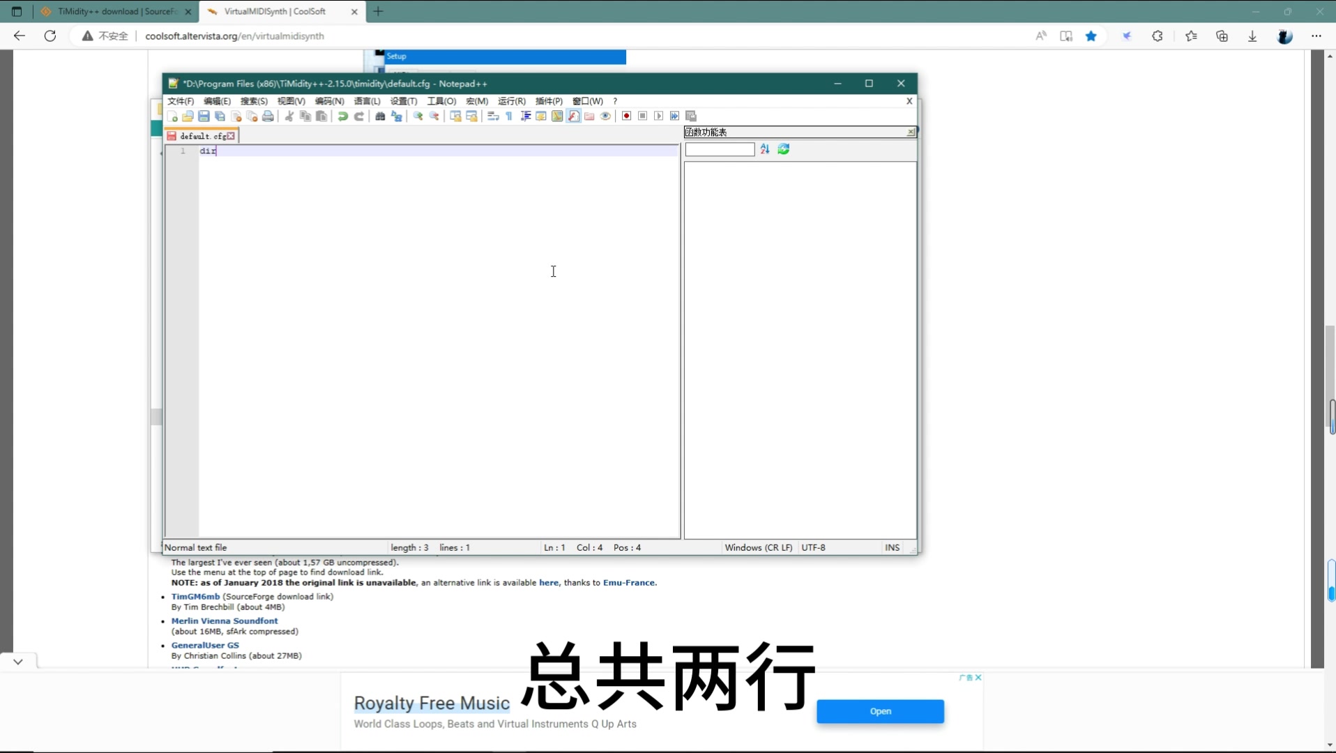This screenshot has height=753, width=1336.
Task: Toggle show all characters (paragraph icon)
Action: point(509,116)
